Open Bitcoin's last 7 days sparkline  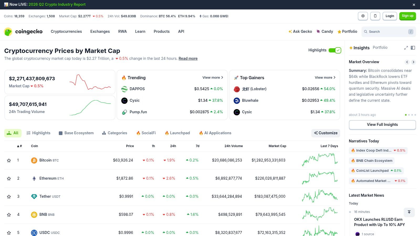320,160
